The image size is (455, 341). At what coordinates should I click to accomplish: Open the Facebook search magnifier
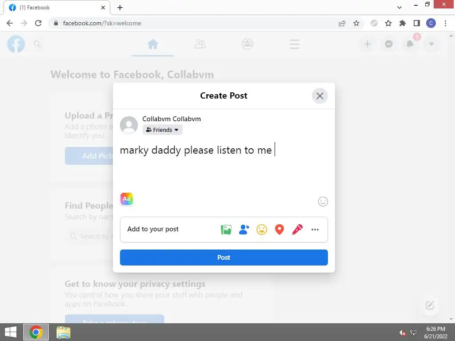click(x=37, y=44)
